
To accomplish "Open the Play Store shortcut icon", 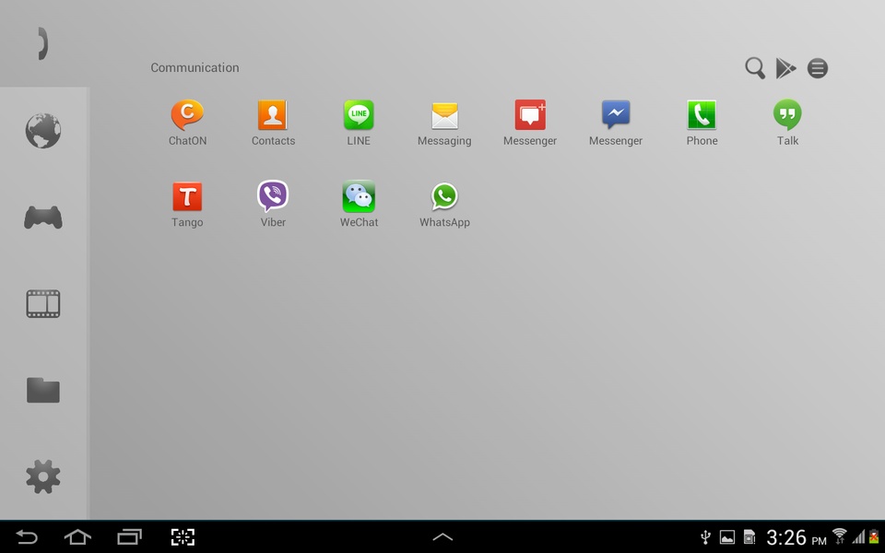I will click(x=785, y=68).
